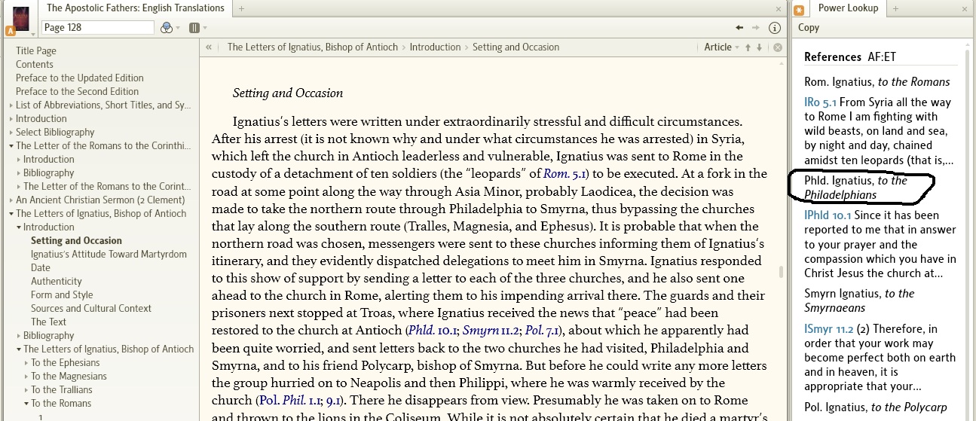
Task: Collapse Letter of the Romans to the Corinthians
Action: coord(11,146)
